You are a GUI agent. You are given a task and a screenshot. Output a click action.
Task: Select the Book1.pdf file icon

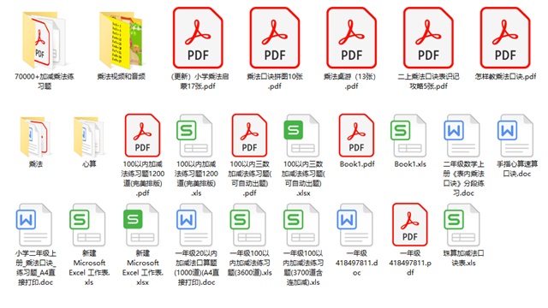[356, 135]
